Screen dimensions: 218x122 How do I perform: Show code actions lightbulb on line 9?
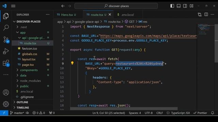coord(72,63)
